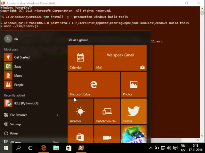Screen dimensions: 205x153
Task: Open the Store tile in Start menu
Action: 80,134
